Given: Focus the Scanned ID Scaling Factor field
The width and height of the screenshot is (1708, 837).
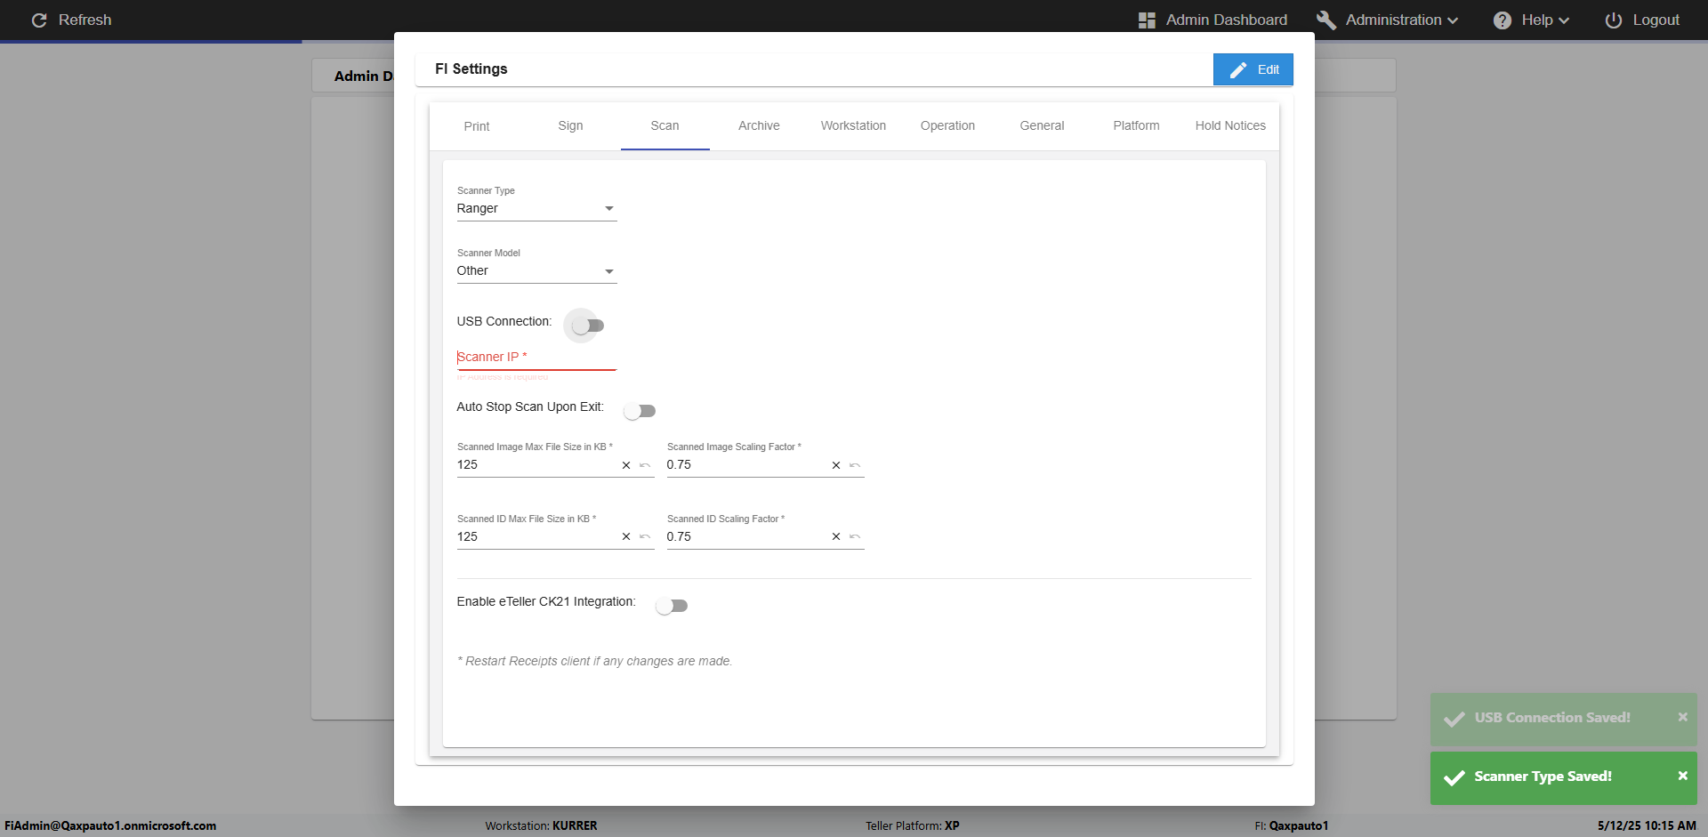Looking at the screenshot, I should [x=746, y=536].
